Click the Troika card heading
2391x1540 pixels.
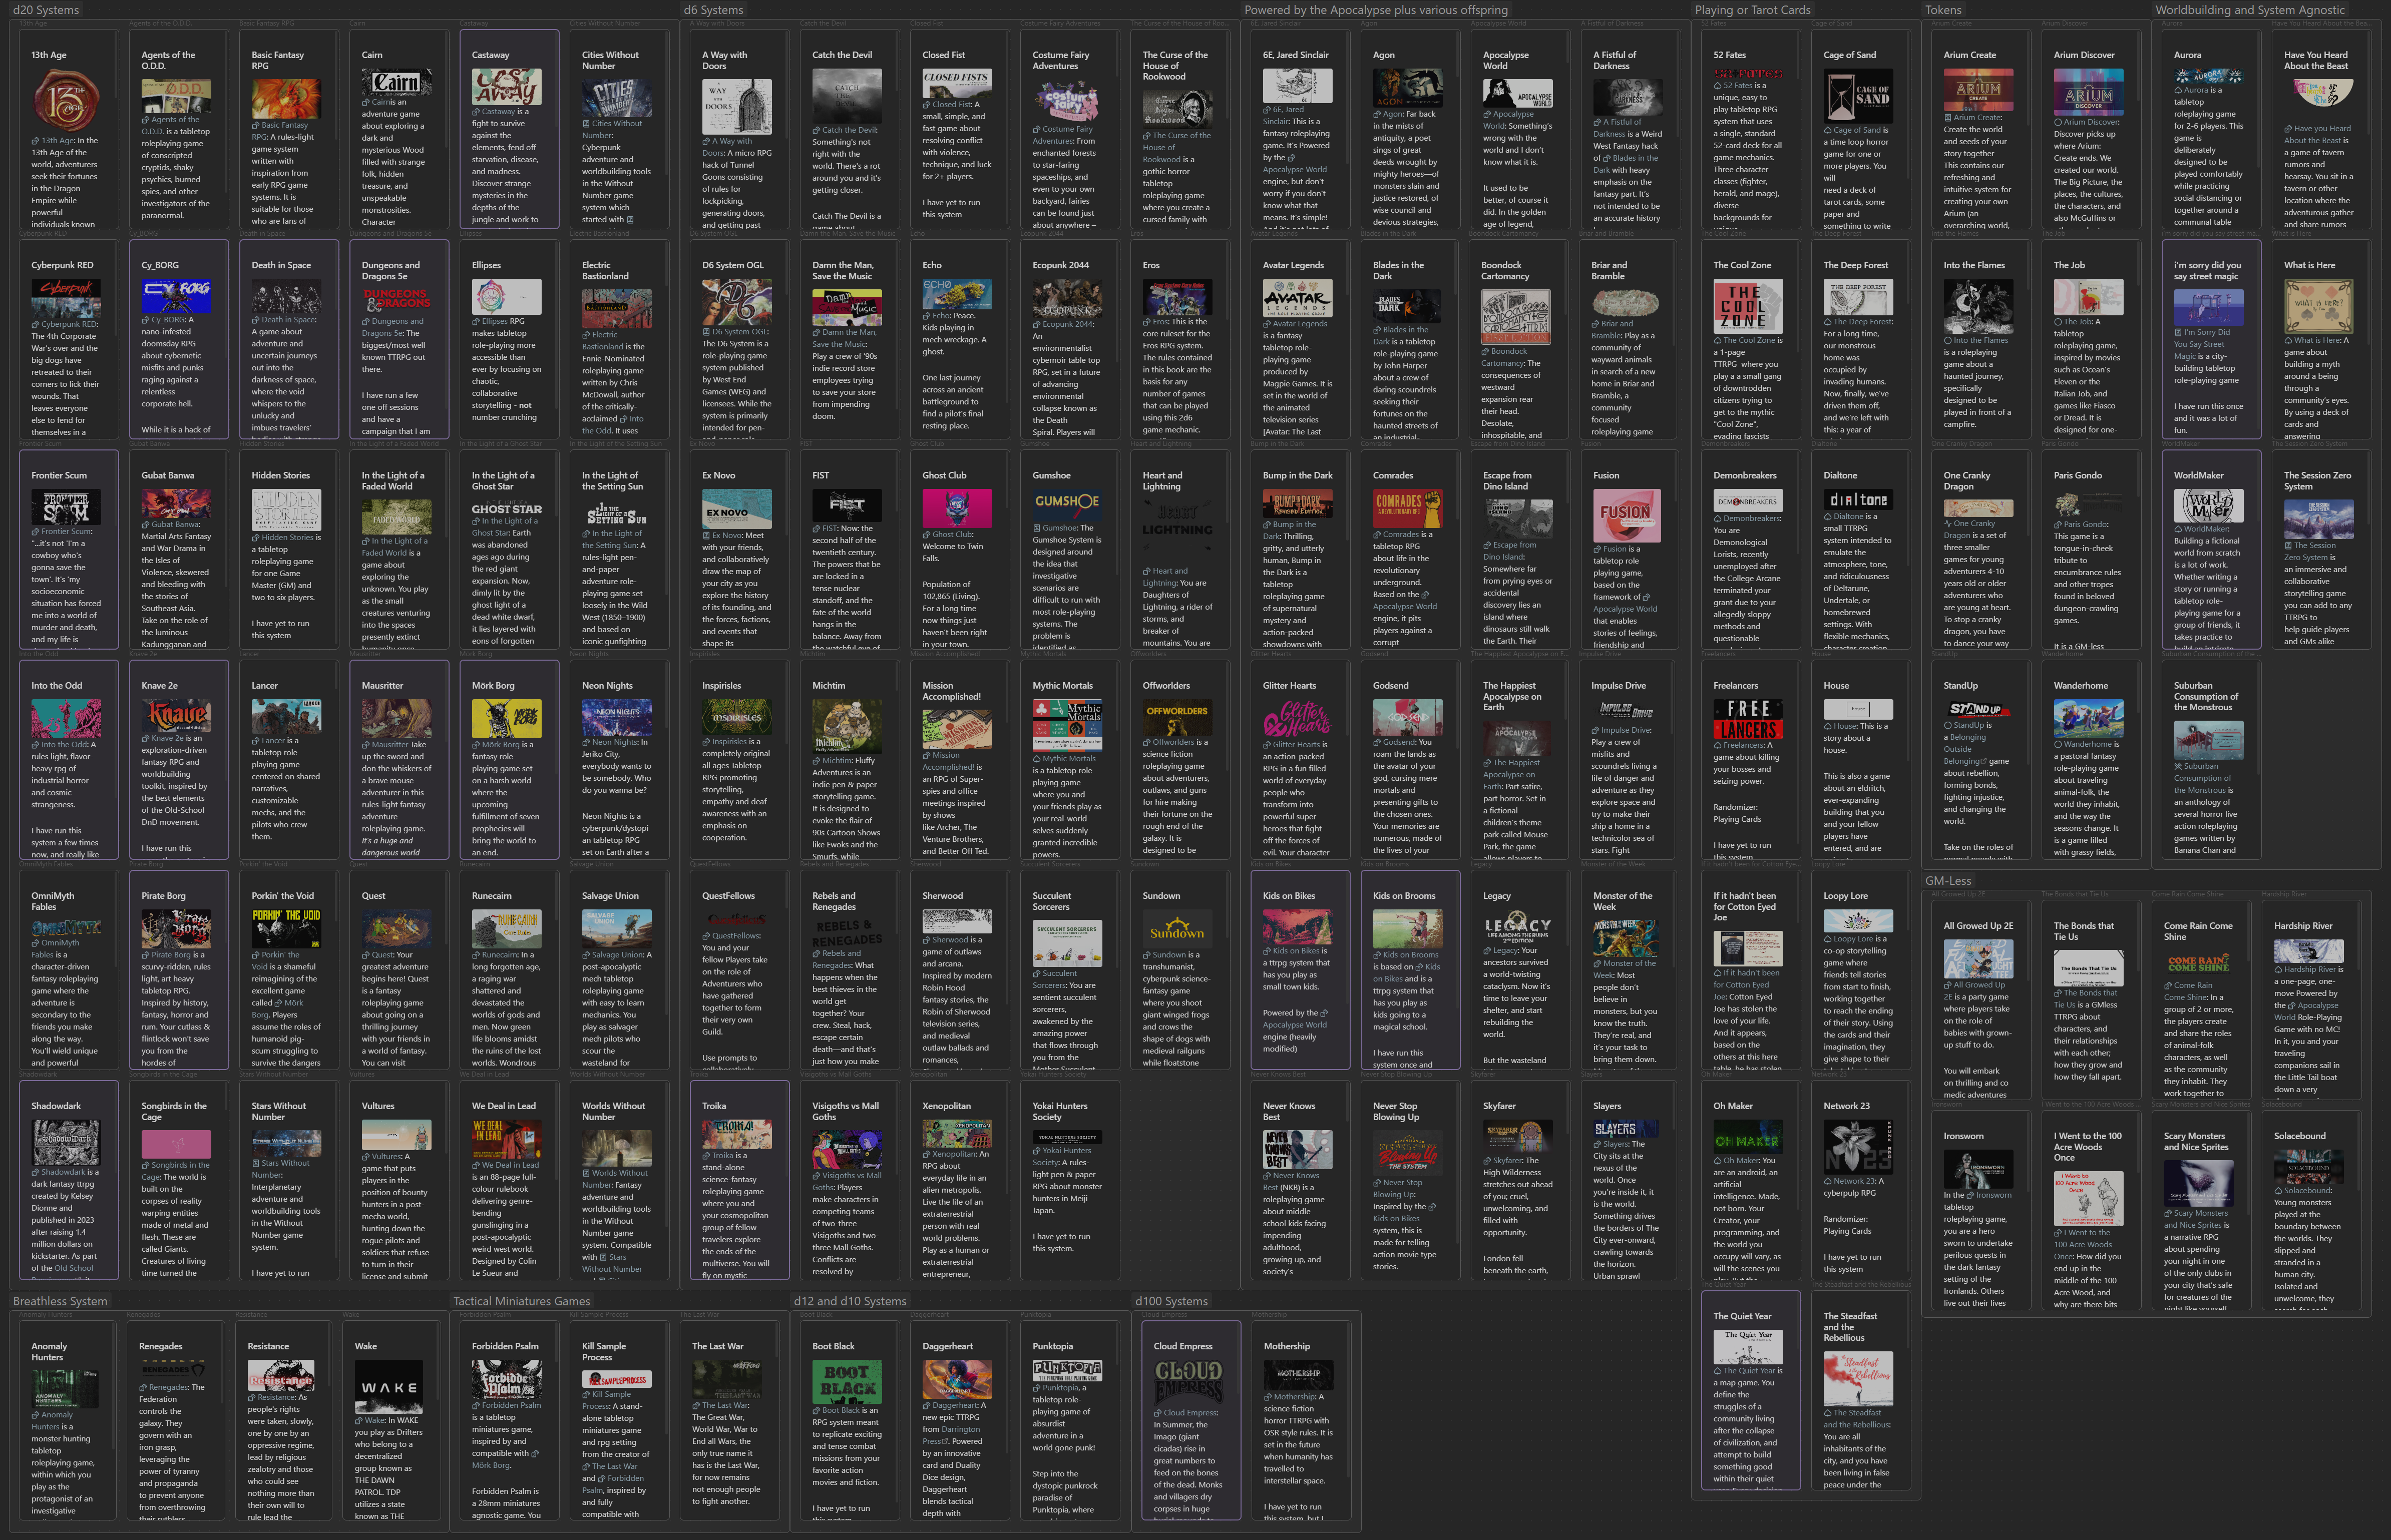pyautogui.click(x=714, y=1106)
